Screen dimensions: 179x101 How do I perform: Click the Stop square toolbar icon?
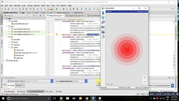click(x=74, y=9)
